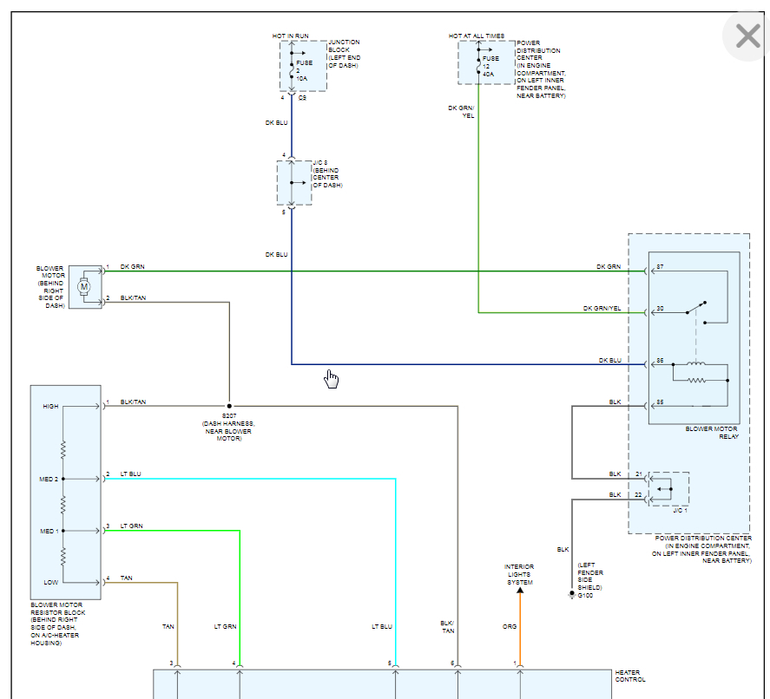770x699 pixels.
Task: Click the JUNCTION BLOCK description text
Action: tap(345, 54)
